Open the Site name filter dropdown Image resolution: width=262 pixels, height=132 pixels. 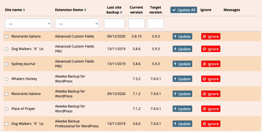click(28, 24)
